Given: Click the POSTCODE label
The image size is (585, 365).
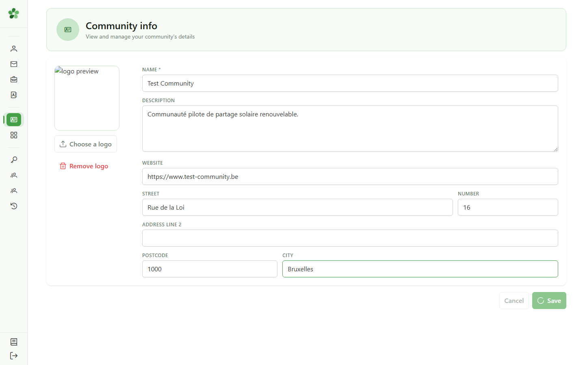Looking at the screenshot, I should 155,255.
